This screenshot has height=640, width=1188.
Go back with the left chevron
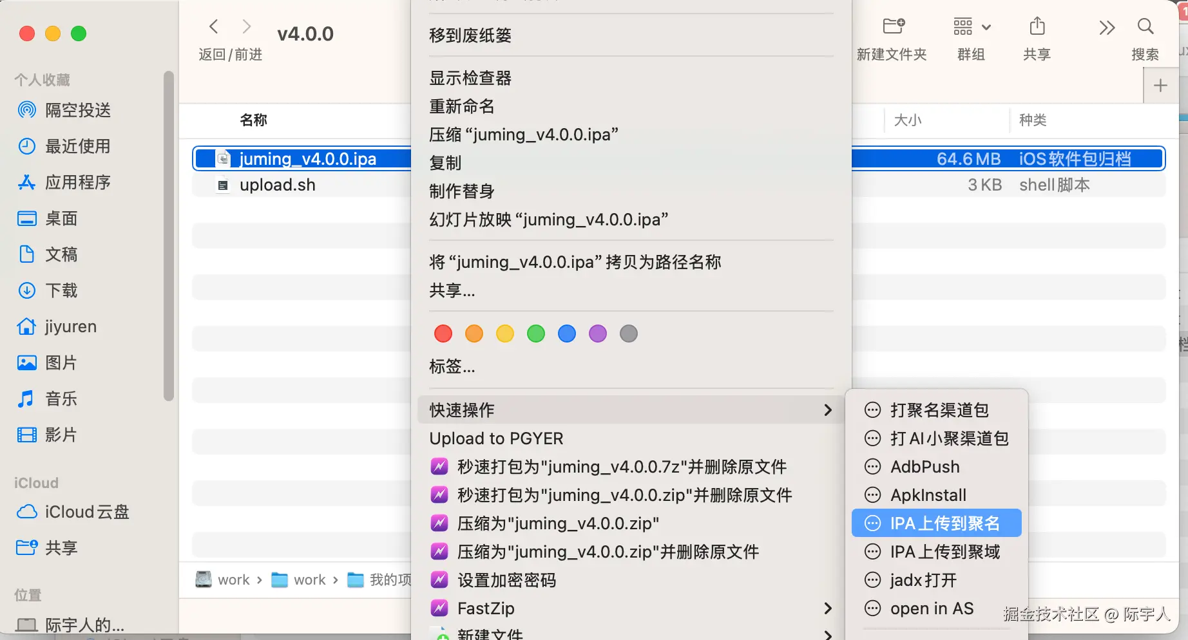214,26
